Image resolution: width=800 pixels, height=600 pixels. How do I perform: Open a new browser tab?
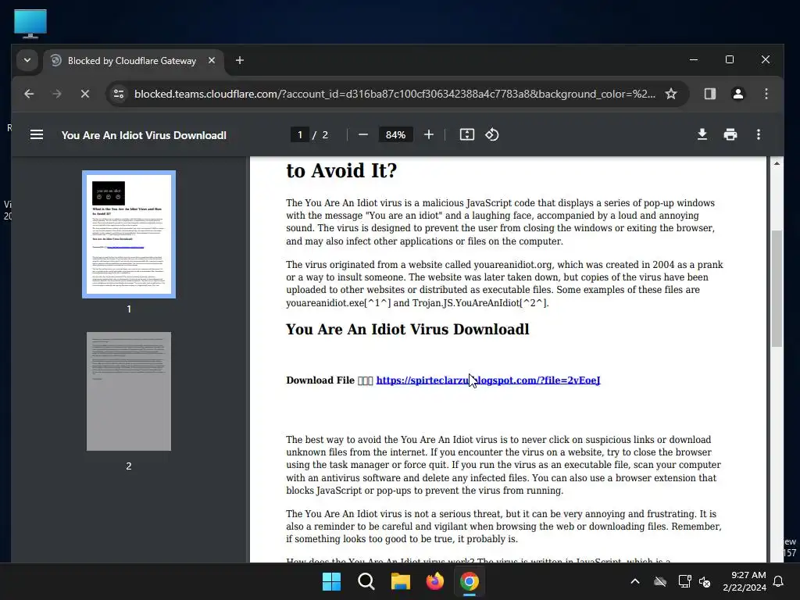[239, 60]
